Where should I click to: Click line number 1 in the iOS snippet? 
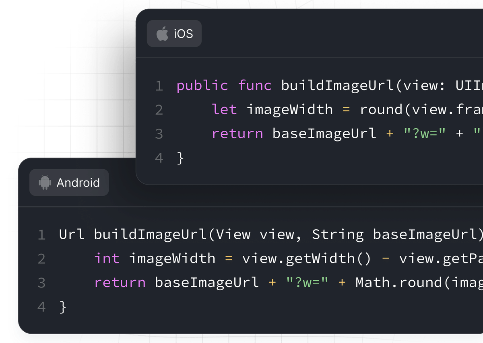coord(159,86)
